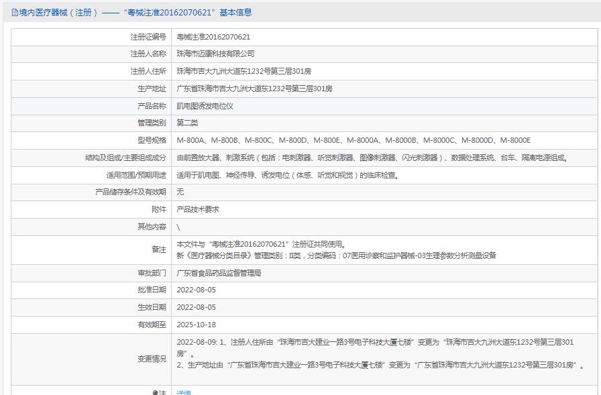Click the 变更情况 change record text
This screenshot has height=395, width=601.
379,353
